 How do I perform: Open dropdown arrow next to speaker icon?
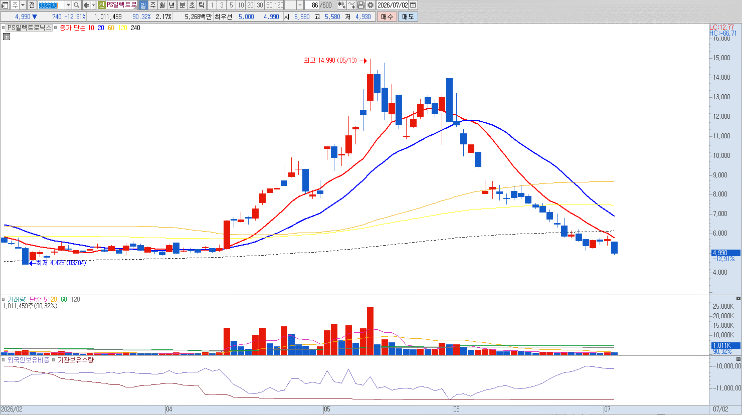click(x=93, y=5)
